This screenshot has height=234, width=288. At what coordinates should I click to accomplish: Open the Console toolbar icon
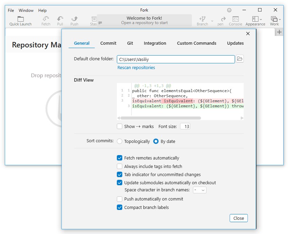[235, 21]
